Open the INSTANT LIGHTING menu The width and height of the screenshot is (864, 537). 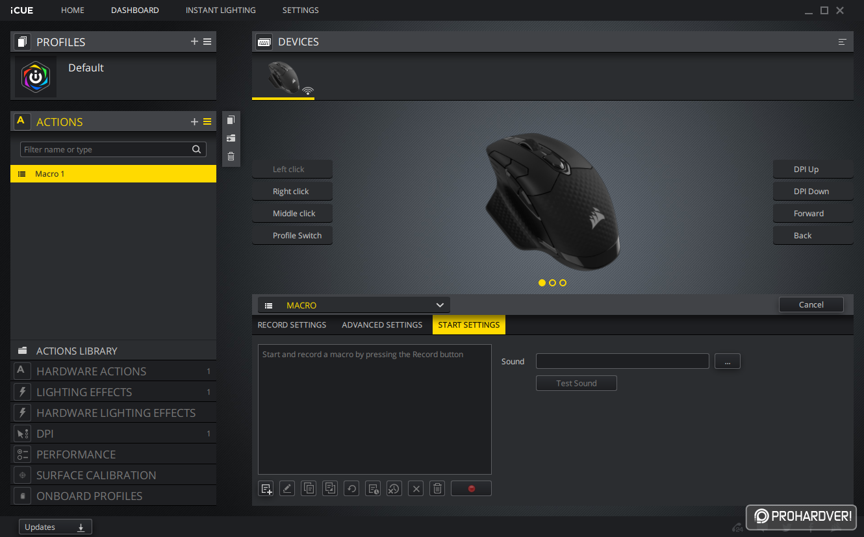point(221,10)
